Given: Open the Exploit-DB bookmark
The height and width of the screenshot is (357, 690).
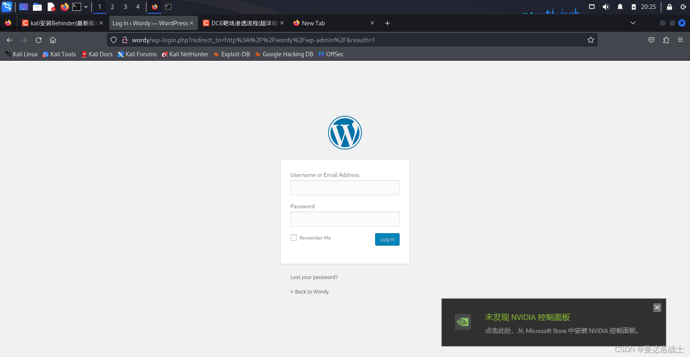Looking at the screenshot, I should [x=231, y=54].
